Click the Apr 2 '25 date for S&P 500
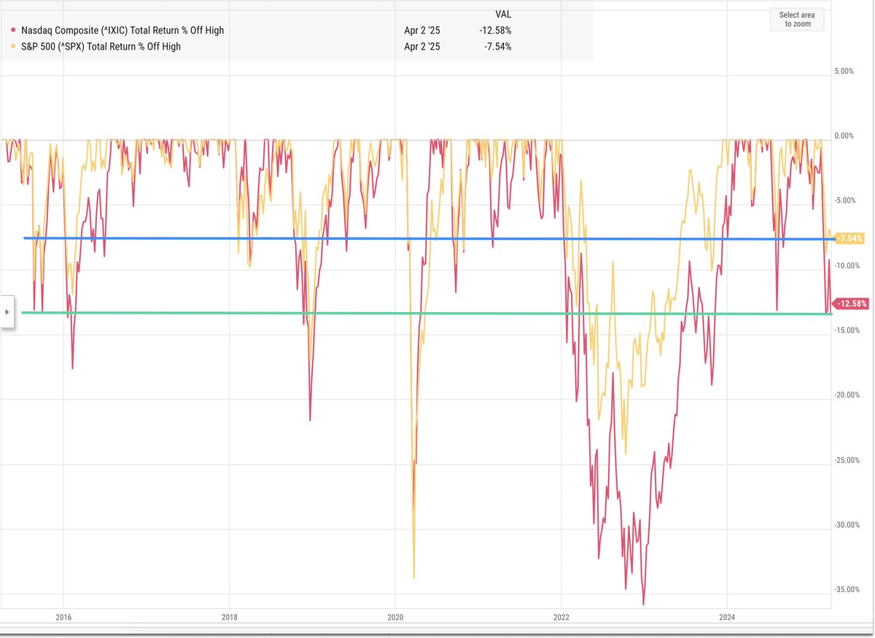Image resolution: width=875 pixels, height=638 pixels. [423, 47]
